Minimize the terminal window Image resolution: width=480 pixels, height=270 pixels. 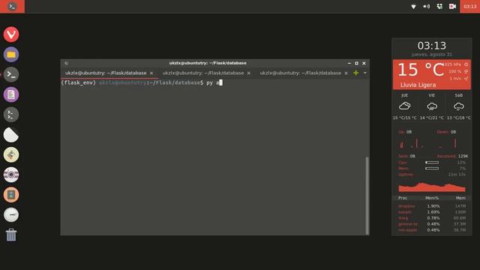point(349,63)
